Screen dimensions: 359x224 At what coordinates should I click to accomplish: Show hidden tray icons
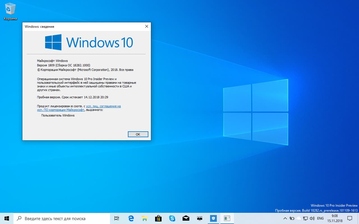(285, 218)
